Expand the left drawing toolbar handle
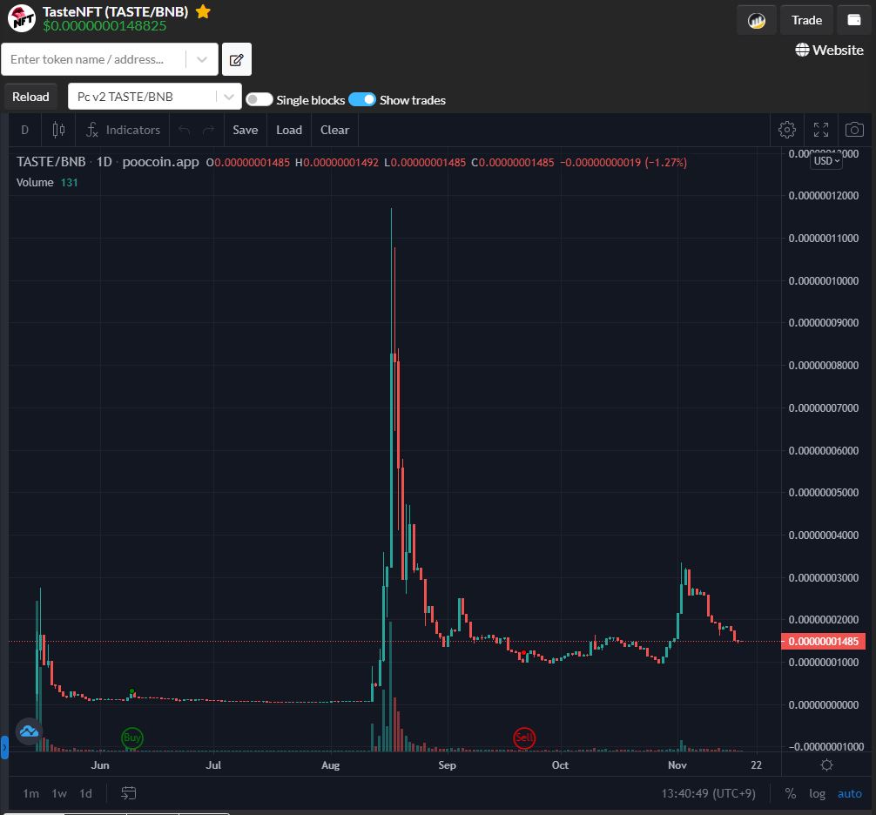 click(4, 747)
